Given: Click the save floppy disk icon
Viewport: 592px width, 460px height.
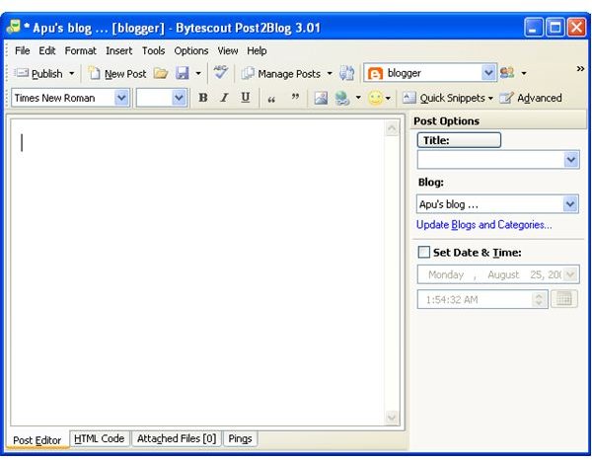Looking at the screenshot, I should [183, 73].
